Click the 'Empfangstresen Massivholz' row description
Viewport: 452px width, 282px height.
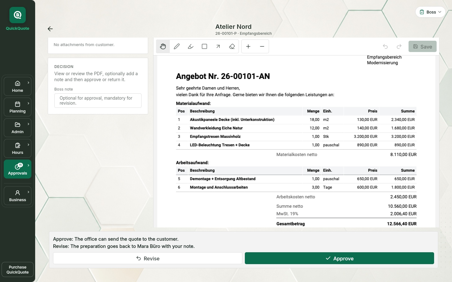(215, 137)
